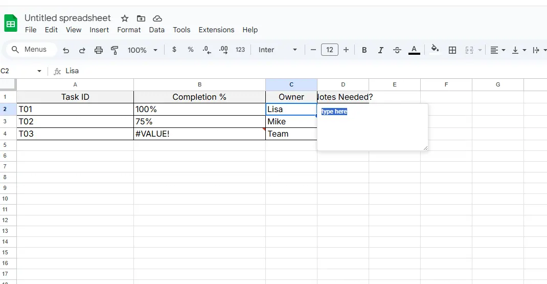
Task: Star the Untitled spreadsheet
Action: (125, 18)
